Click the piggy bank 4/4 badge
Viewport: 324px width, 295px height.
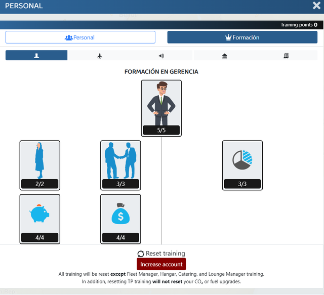[x=39, y=238]
